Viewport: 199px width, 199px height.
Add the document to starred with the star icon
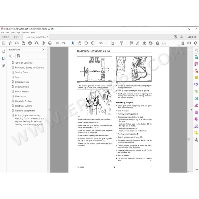10,43
